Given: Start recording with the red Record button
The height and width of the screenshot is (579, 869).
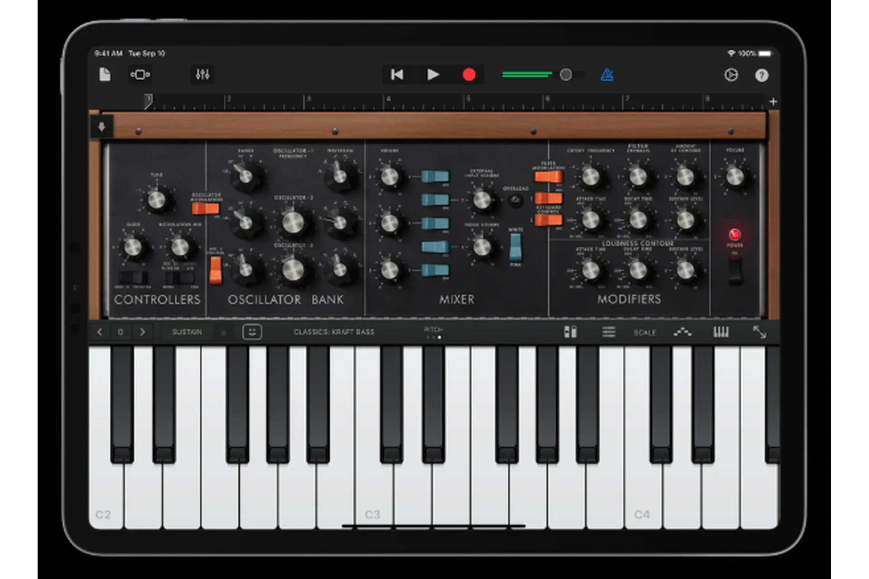Looking at the screenshot, I should tap(469, 75).
